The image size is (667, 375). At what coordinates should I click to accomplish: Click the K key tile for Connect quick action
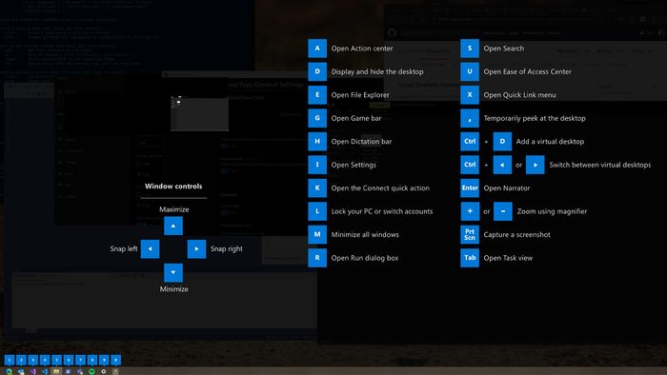coord(317,187)
